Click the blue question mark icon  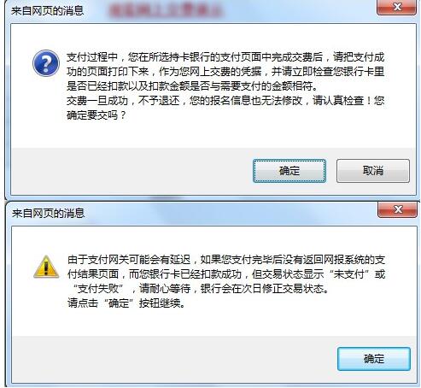point(46,63)
